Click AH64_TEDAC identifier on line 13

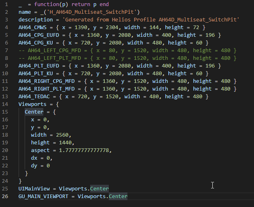click(34, 97)
